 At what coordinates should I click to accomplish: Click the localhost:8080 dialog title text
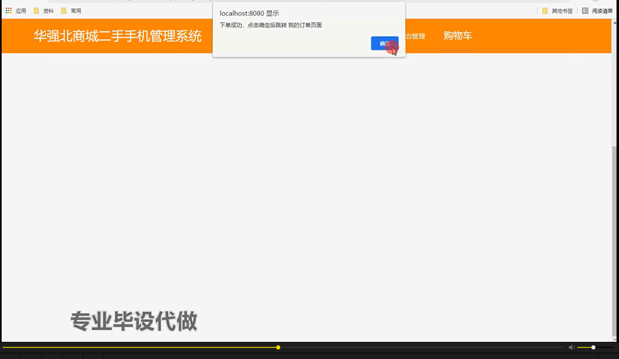(249, 13)
